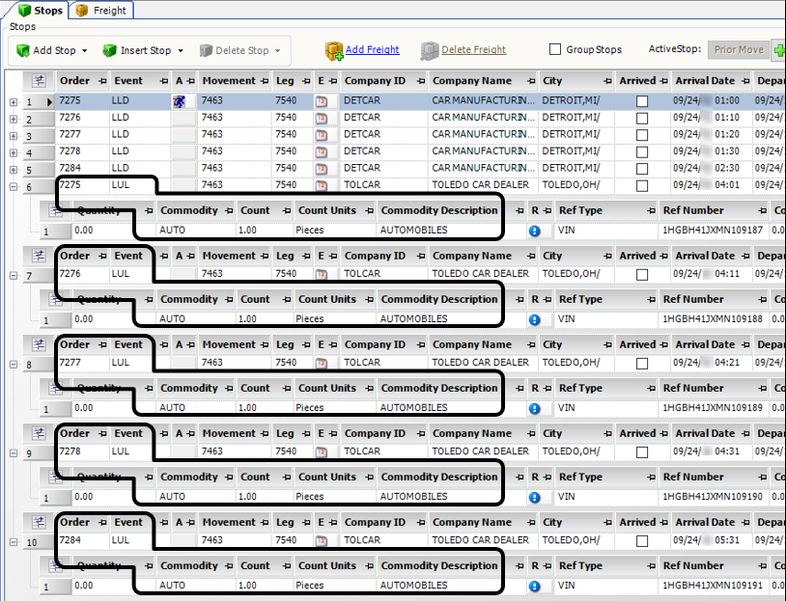
Task: Select stop row 1 selector cell
Action: 39,102
